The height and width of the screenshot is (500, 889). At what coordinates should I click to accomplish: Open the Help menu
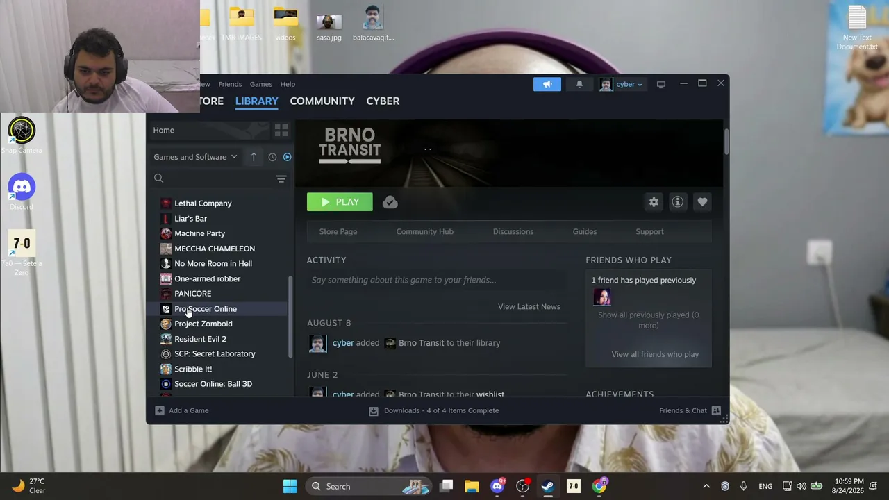[x=288, y=84]
